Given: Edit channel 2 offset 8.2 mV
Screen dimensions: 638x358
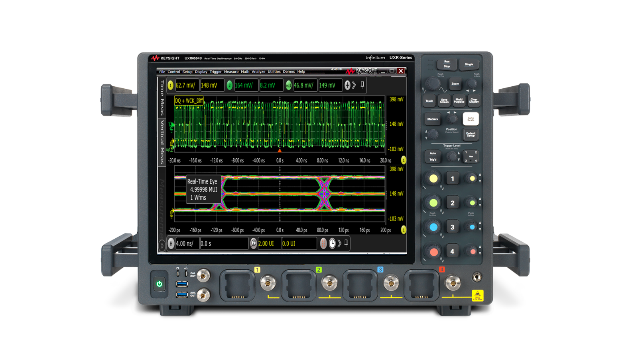Looking at the screenshot, I should pos(271,86).
